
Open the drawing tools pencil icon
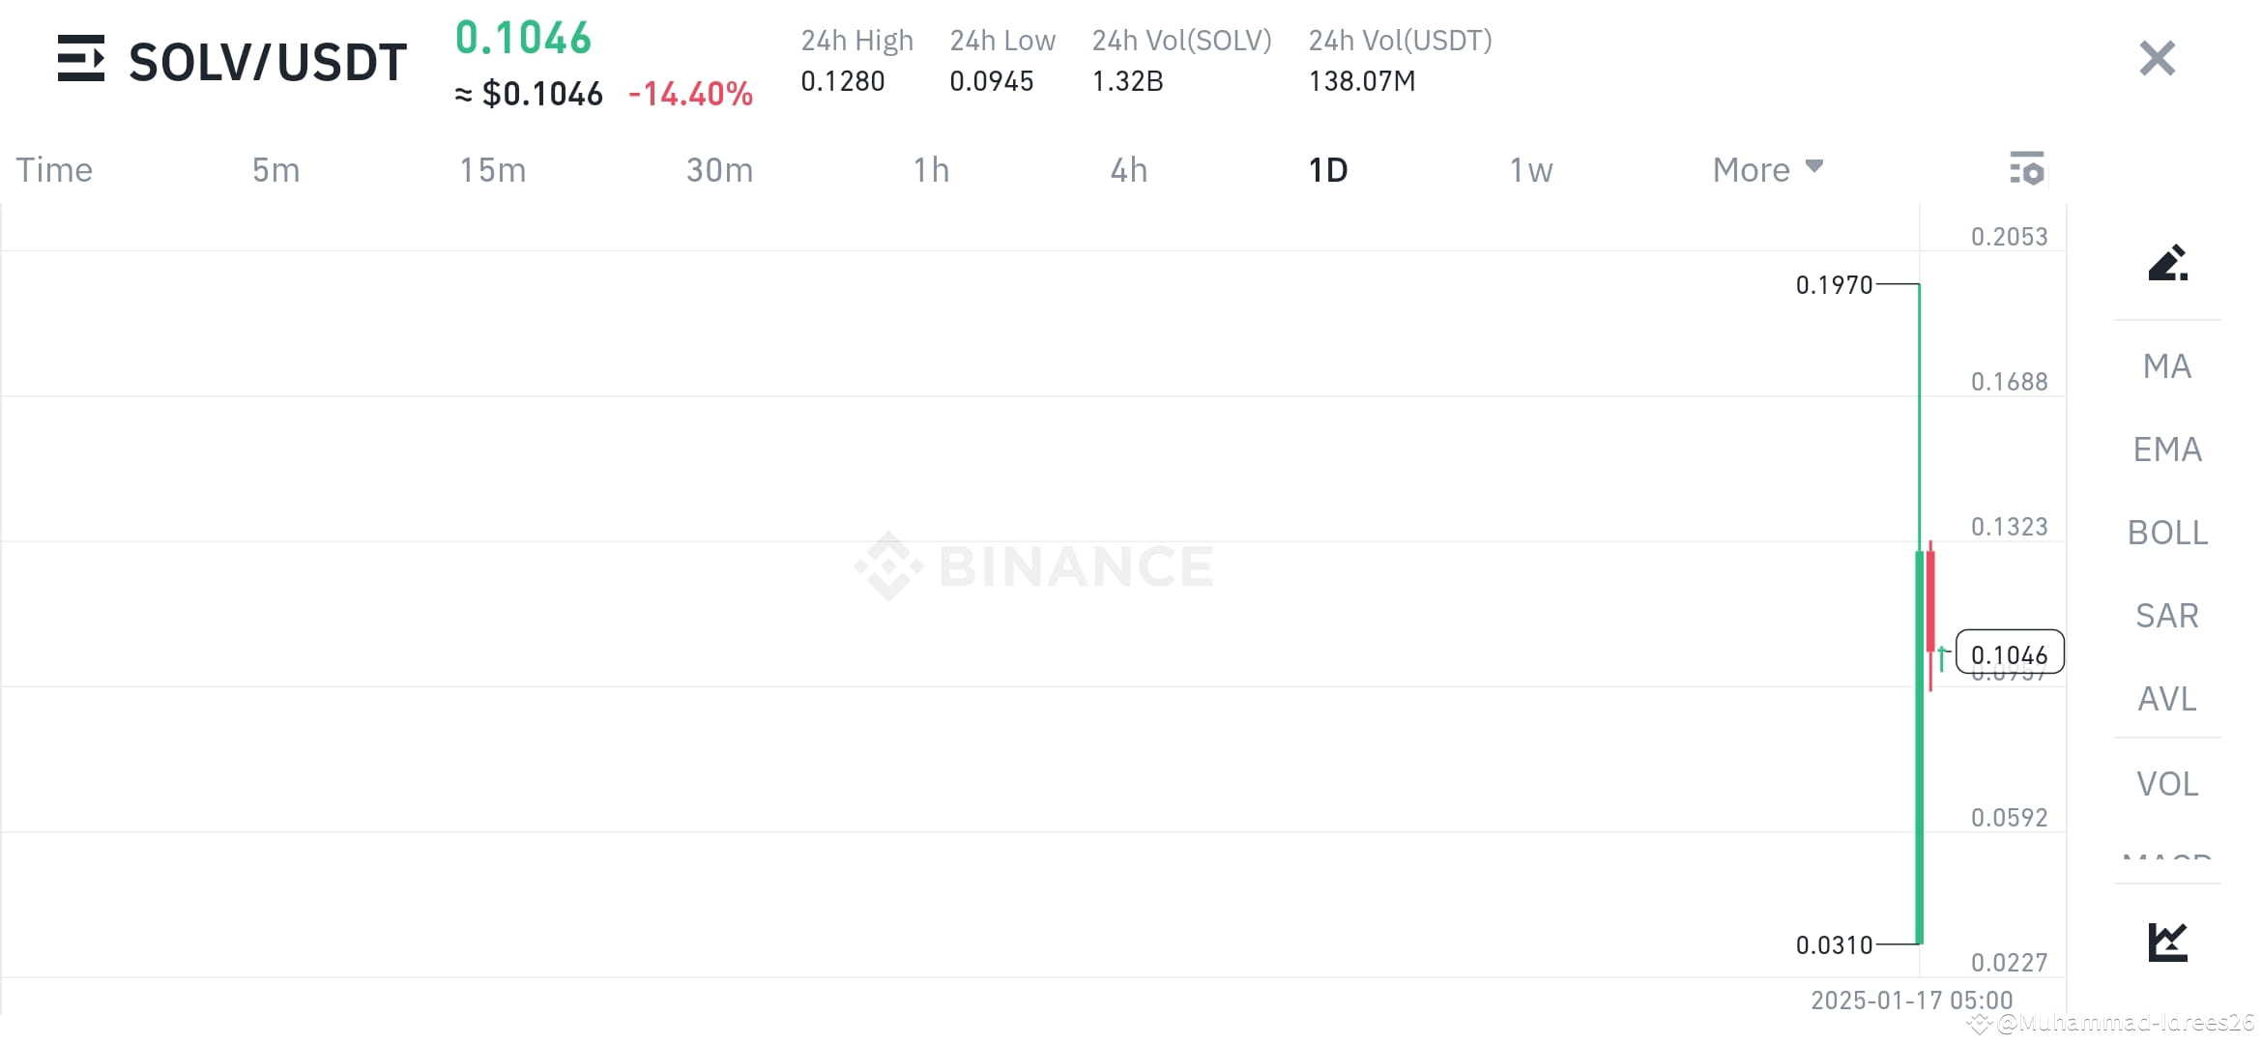click(x=2168, y=263)
